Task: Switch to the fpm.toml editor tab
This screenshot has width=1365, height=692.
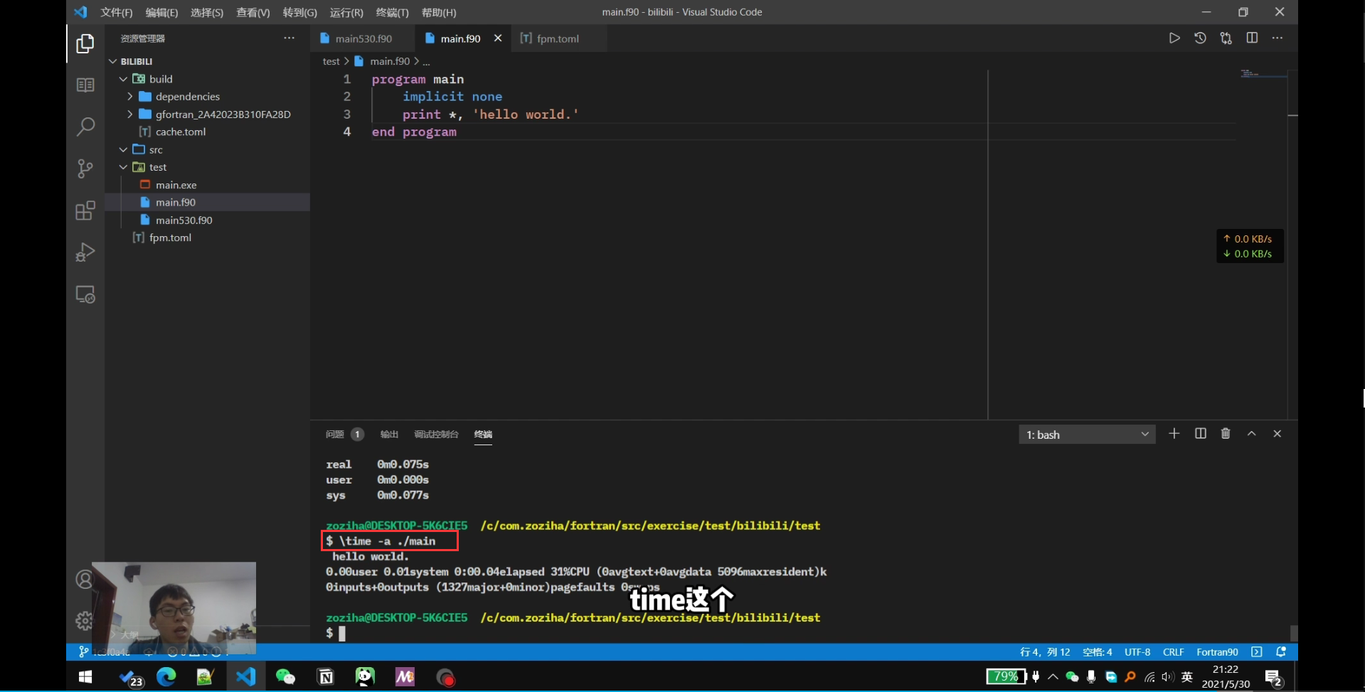Action: [558, 38]
